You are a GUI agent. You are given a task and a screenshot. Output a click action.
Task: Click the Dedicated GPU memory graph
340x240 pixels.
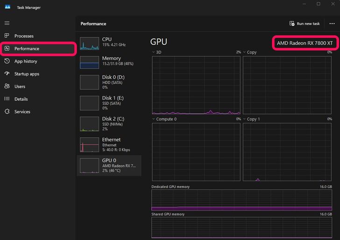[241, 200]
